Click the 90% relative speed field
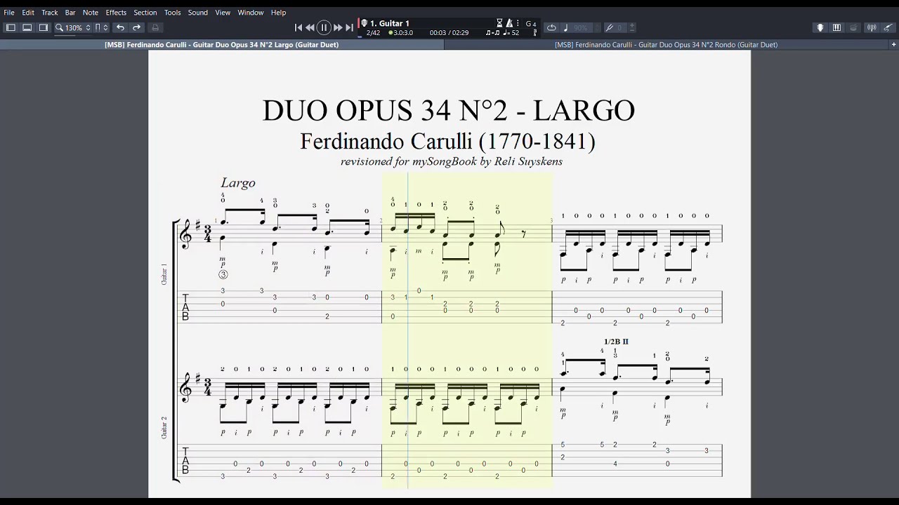This screenshot has width=899, height=505. [x=580, y=28]
